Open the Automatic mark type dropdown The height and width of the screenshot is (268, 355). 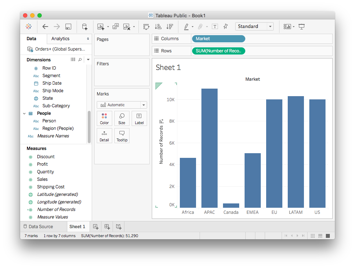coord(122,105)
